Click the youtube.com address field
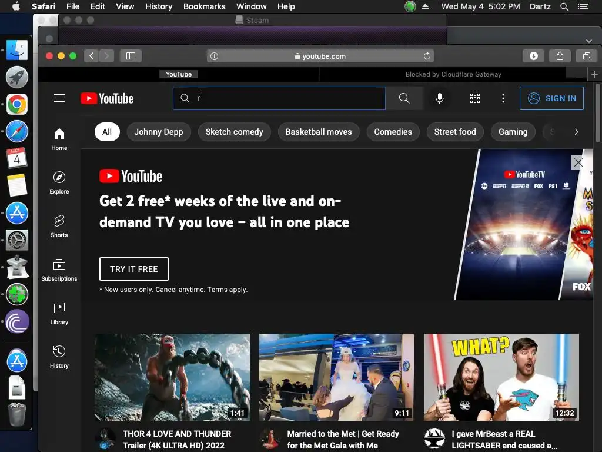This screenshot has width=602, height=452. pos(320,56)
